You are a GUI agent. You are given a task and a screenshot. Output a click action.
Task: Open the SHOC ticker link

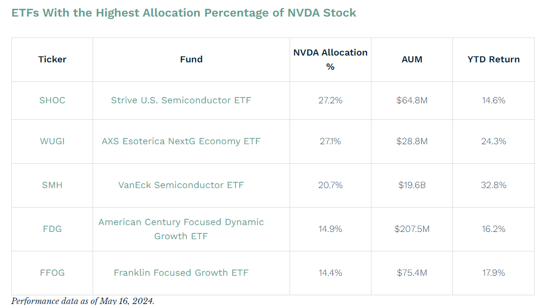tap(52, 100)
